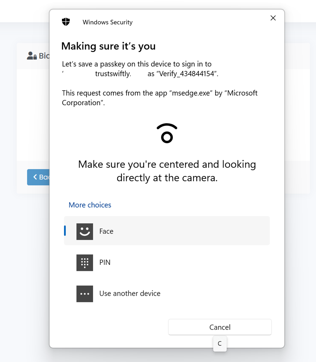
Task: Click the PIN keypad icon
Action: click(x=85, y=263)
